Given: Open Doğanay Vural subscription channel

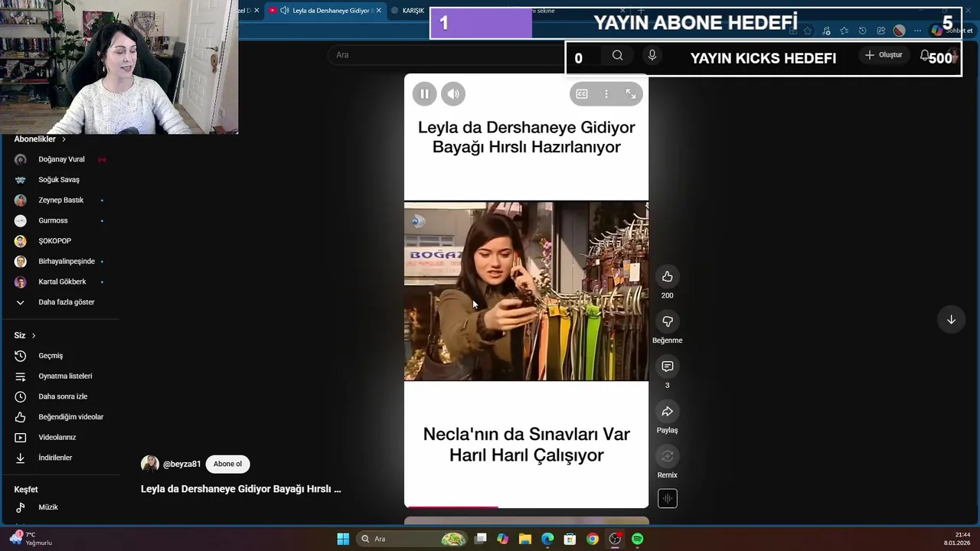Looking at the screenshot, I should point(61,159).
